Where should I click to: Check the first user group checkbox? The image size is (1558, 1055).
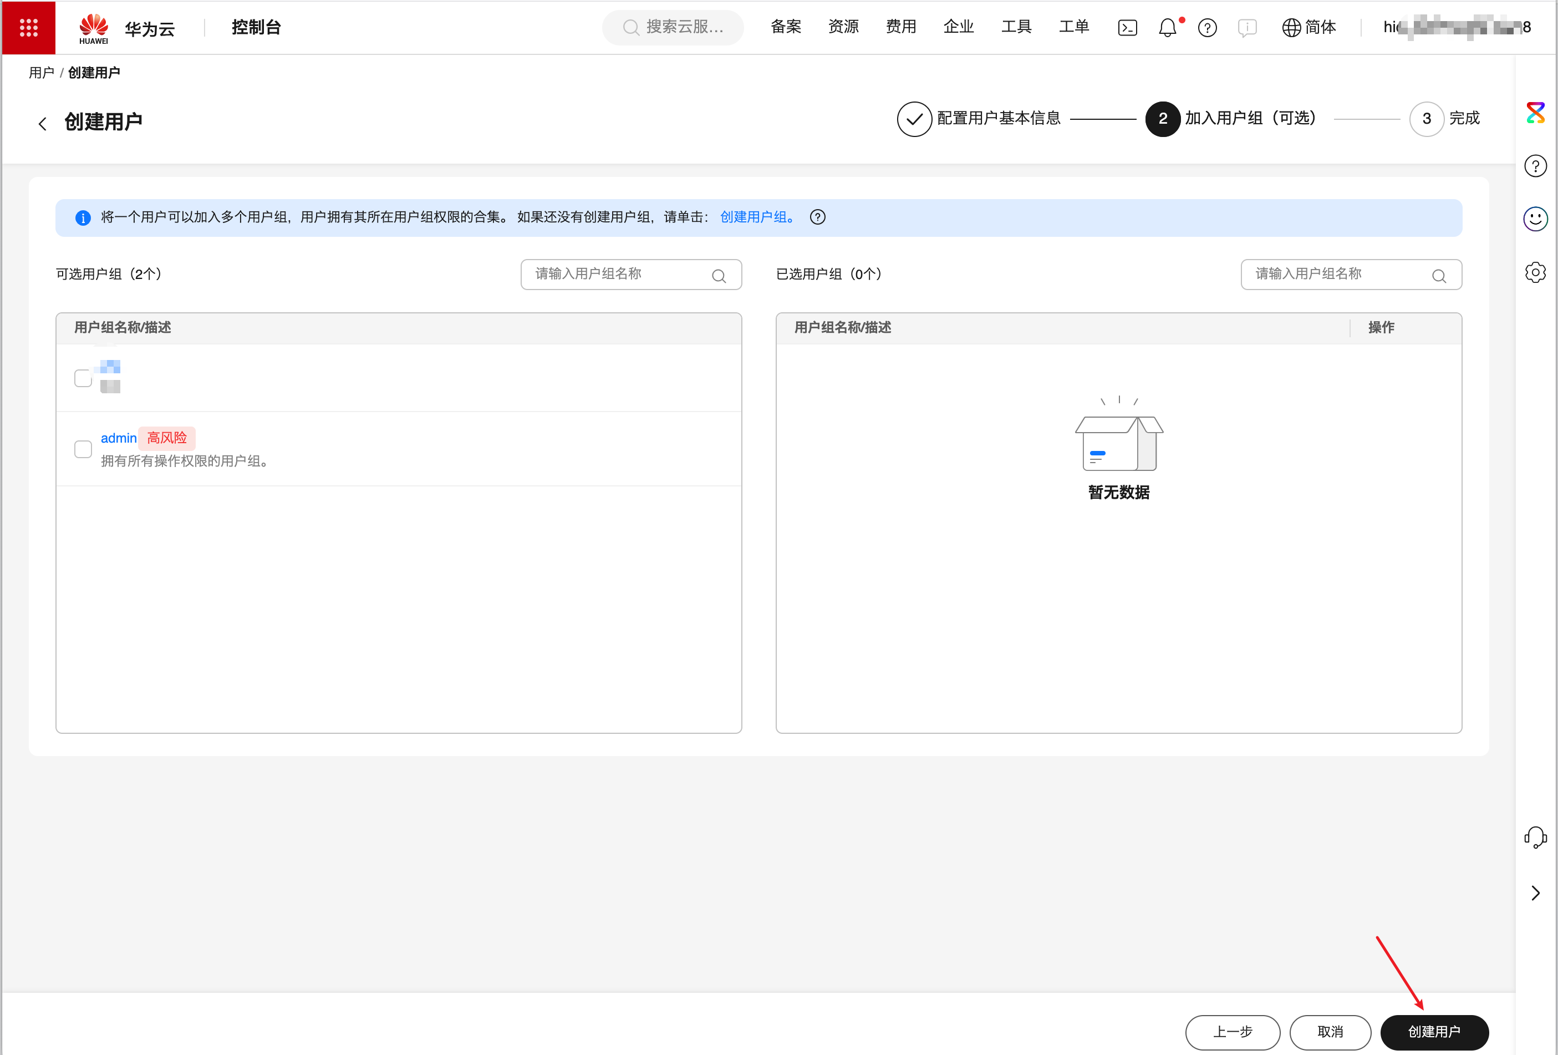tap(83, 378)
